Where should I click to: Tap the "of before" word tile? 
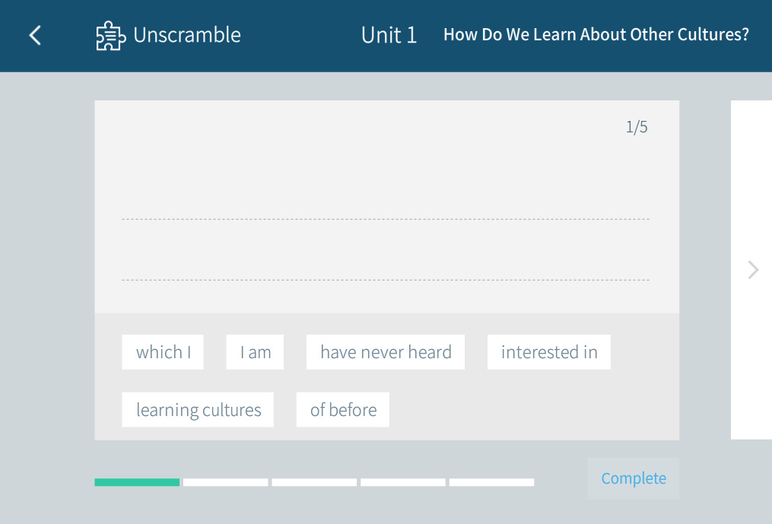tap(343, 410)
